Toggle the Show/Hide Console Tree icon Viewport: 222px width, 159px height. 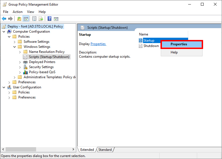[x=26, y=19]
